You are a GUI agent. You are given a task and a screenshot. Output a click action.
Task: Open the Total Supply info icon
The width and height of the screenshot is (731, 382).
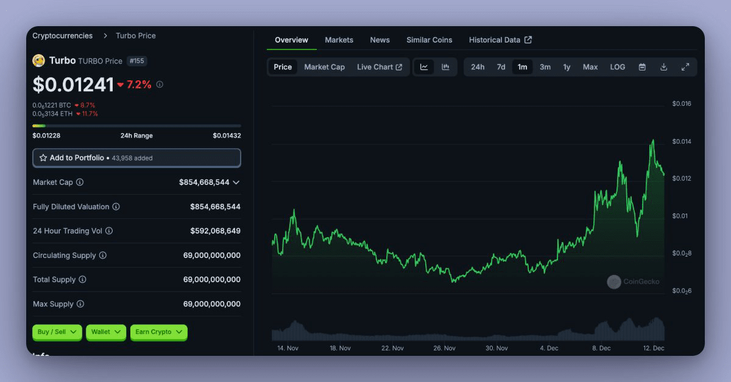point(82,279)
